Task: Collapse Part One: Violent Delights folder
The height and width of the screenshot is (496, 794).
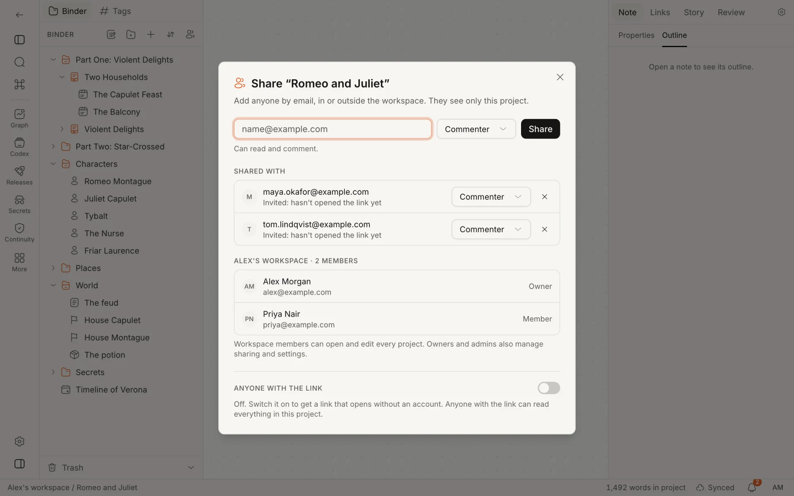Action: tap(53, 60)
